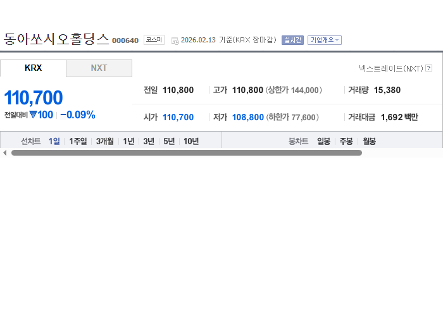
Task: Click the 거래량 value 15,380
Action: point(387,90)
